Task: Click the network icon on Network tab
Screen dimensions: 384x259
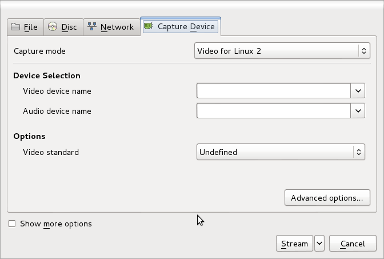Action: [92, 27]
